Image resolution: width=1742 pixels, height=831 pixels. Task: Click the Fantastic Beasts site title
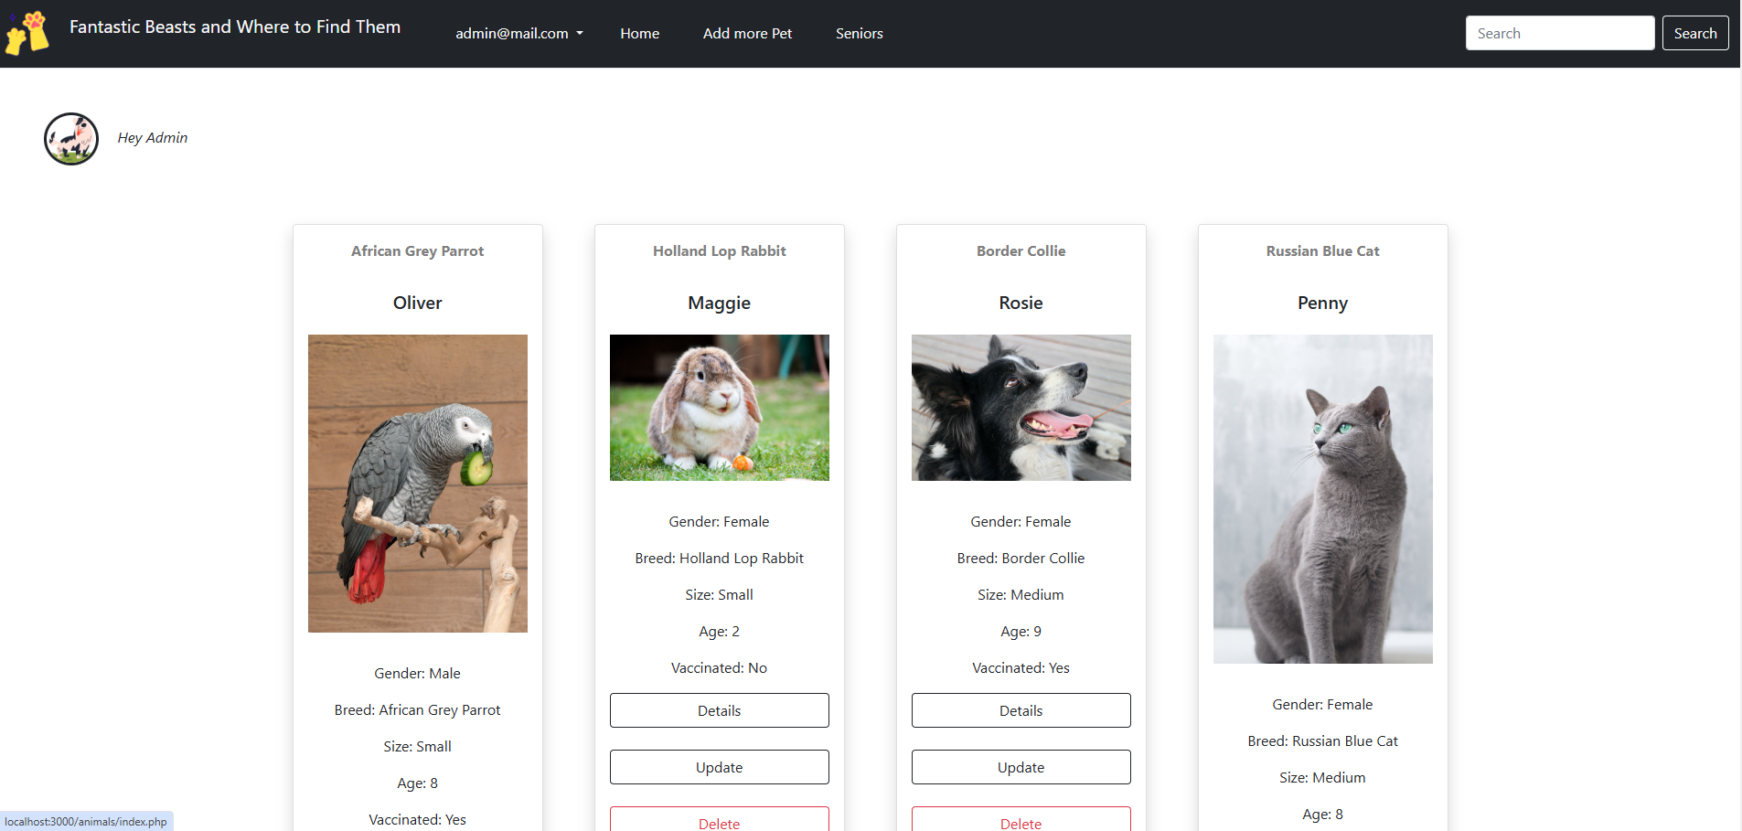(235, 27)
